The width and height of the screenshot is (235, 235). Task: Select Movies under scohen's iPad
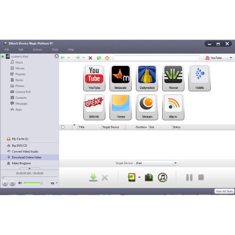pos(20,68)
